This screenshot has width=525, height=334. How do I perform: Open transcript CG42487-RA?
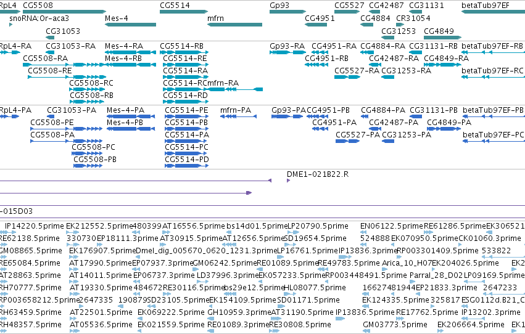394,58
